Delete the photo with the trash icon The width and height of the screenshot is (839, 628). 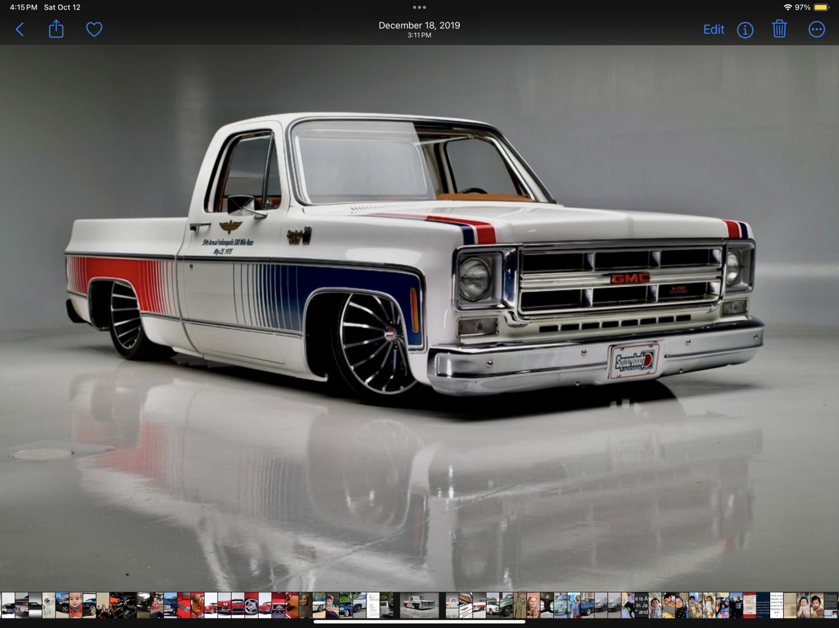[x=779, y=29]
